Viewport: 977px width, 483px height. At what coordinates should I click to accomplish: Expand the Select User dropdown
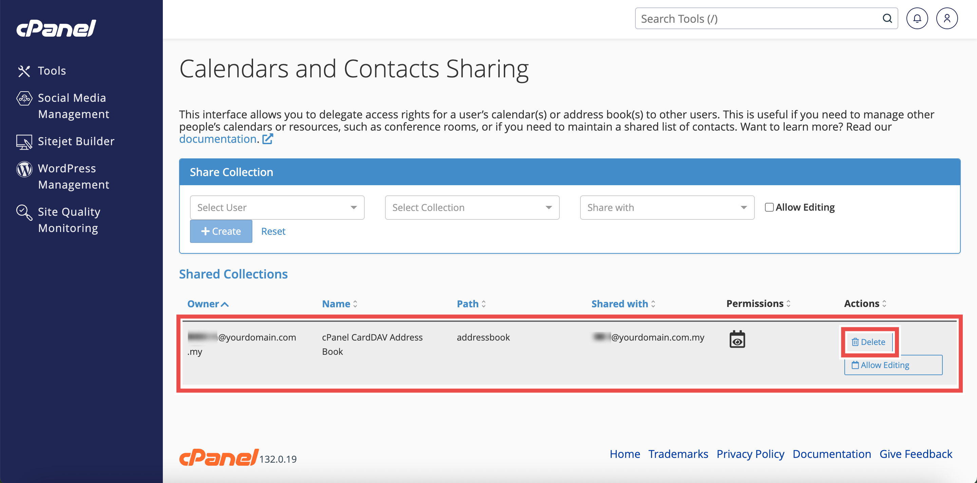click(x=277, y=208)
